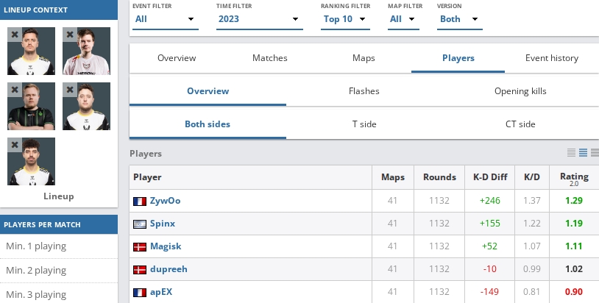Image resolution: width=599 pixels, height=303 pixels.
Task: Switch to the main Overview tab beside Matches
Action: [x=177, y=58]
